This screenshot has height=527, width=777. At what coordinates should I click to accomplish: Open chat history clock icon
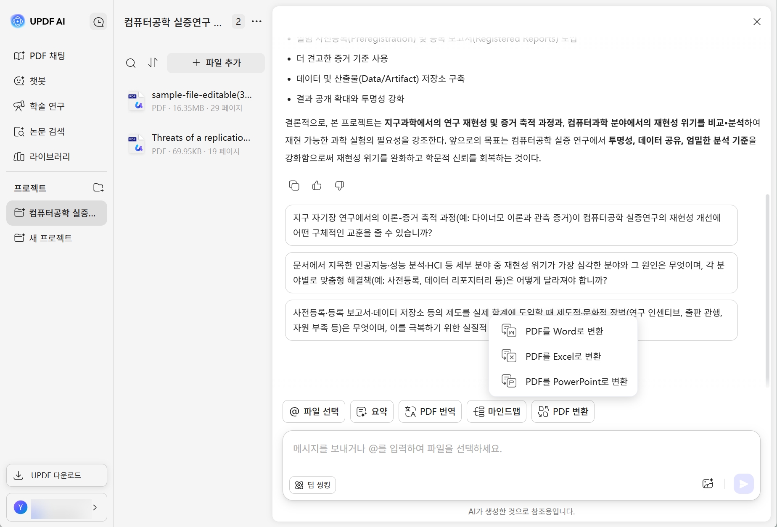[98, 21]
